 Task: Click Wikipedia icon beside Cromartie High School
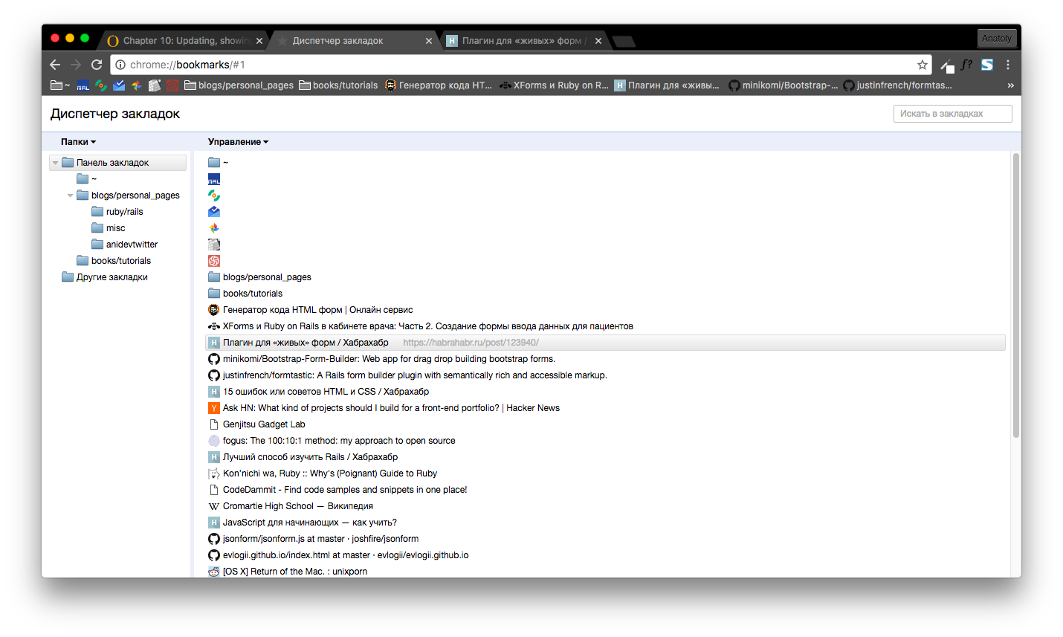[214, 506]
